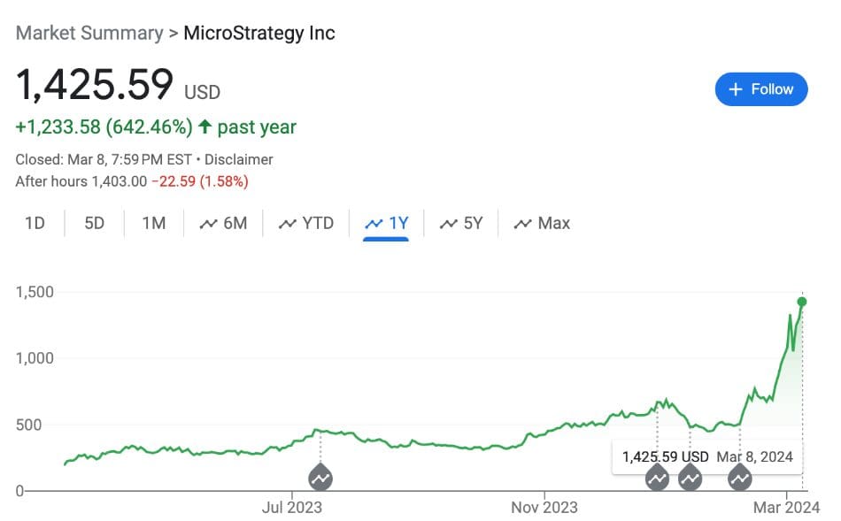
Task: Click the green endpoint dot on the chart
Action: click(801, 302)
